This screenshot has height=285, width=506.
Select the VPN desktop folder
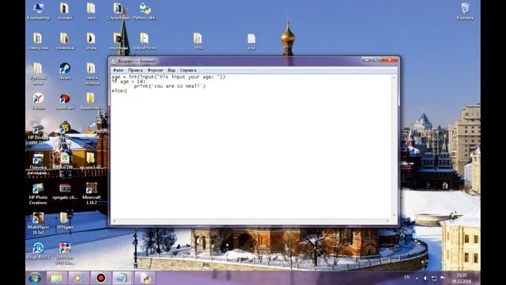(x=198, y=41)
